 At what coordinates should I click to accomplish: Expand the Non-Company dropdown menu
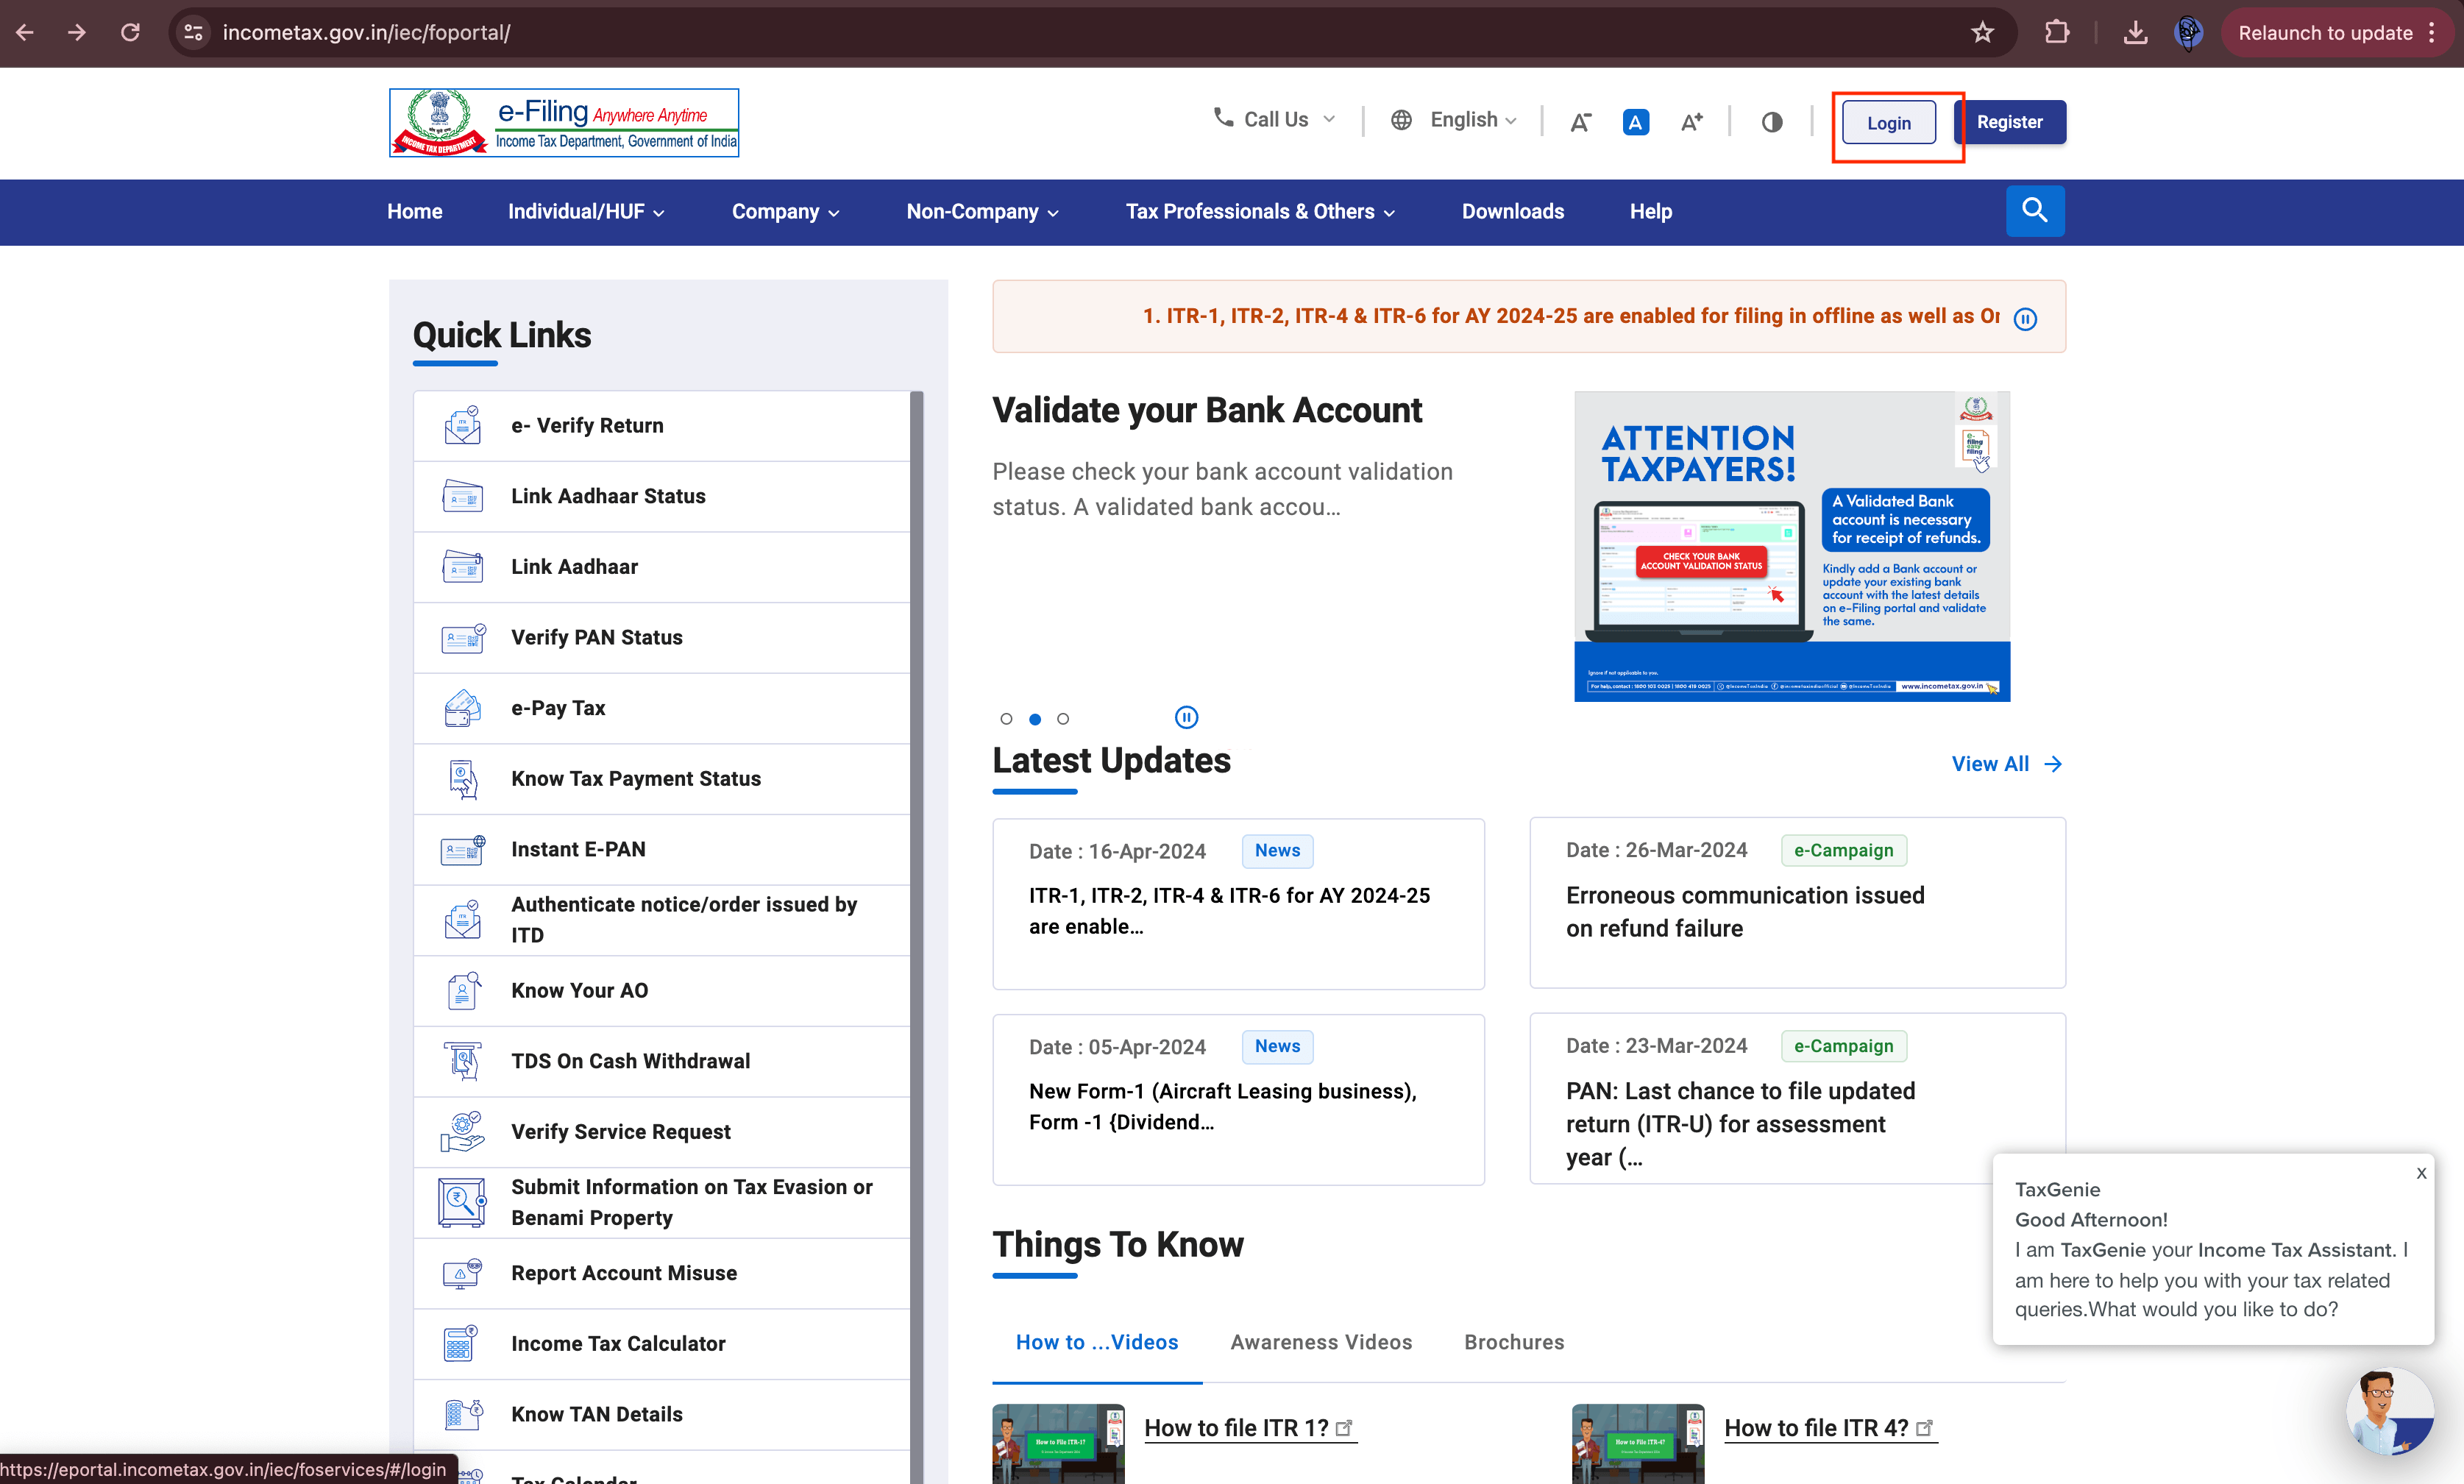[980, 211]
